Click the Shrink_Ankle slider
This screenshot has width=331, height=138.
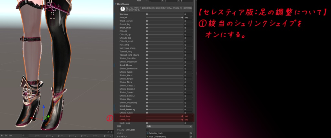(165, 113)
